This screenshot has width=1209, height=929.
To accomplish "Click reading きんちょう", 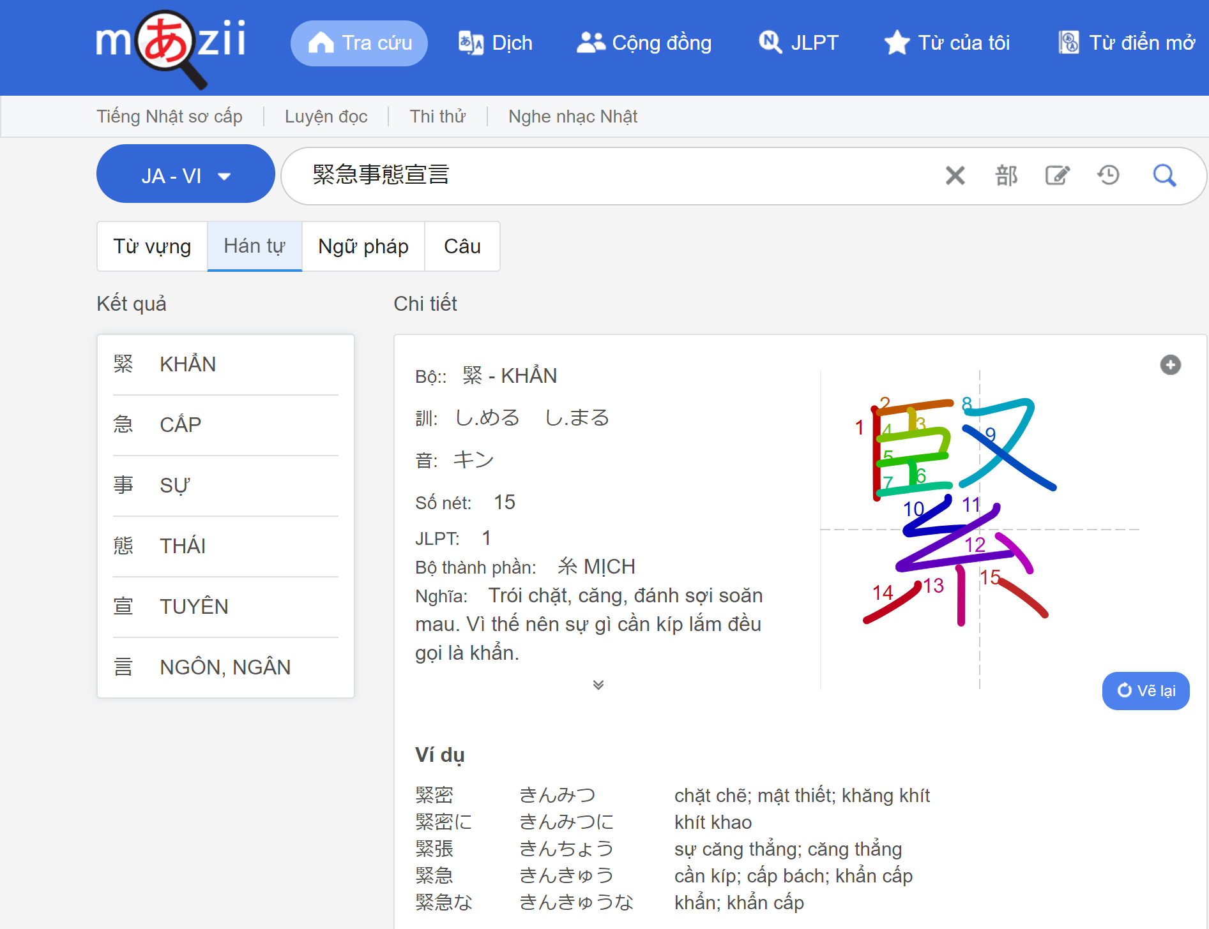I will (x=566, y=849).
